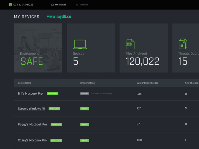Image resolution: width=199 pixels, height=149 pixels.
Task: Click Protected badge for Casey's Macbook Pro
Action: pos(56,140)
